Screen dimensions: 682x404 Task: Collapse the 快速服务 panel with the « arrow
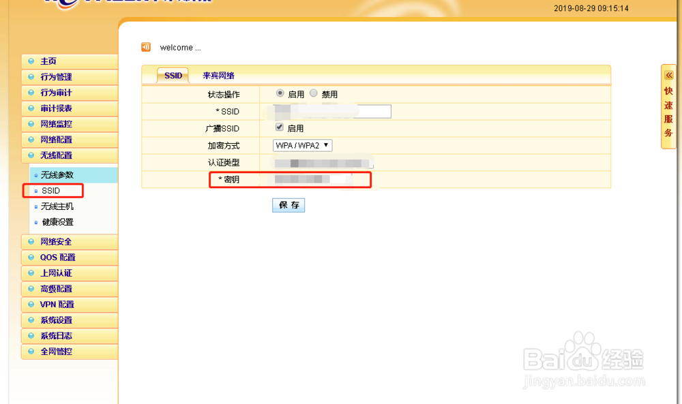[668, 74]
